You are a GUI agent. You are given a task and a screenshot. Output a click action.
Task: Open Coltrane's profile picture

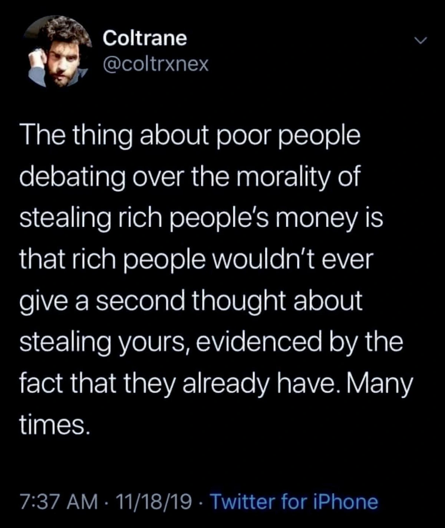pos(57,52)
